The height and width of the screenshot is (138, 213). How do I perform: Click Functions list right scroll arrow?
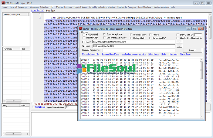point(28,101)
